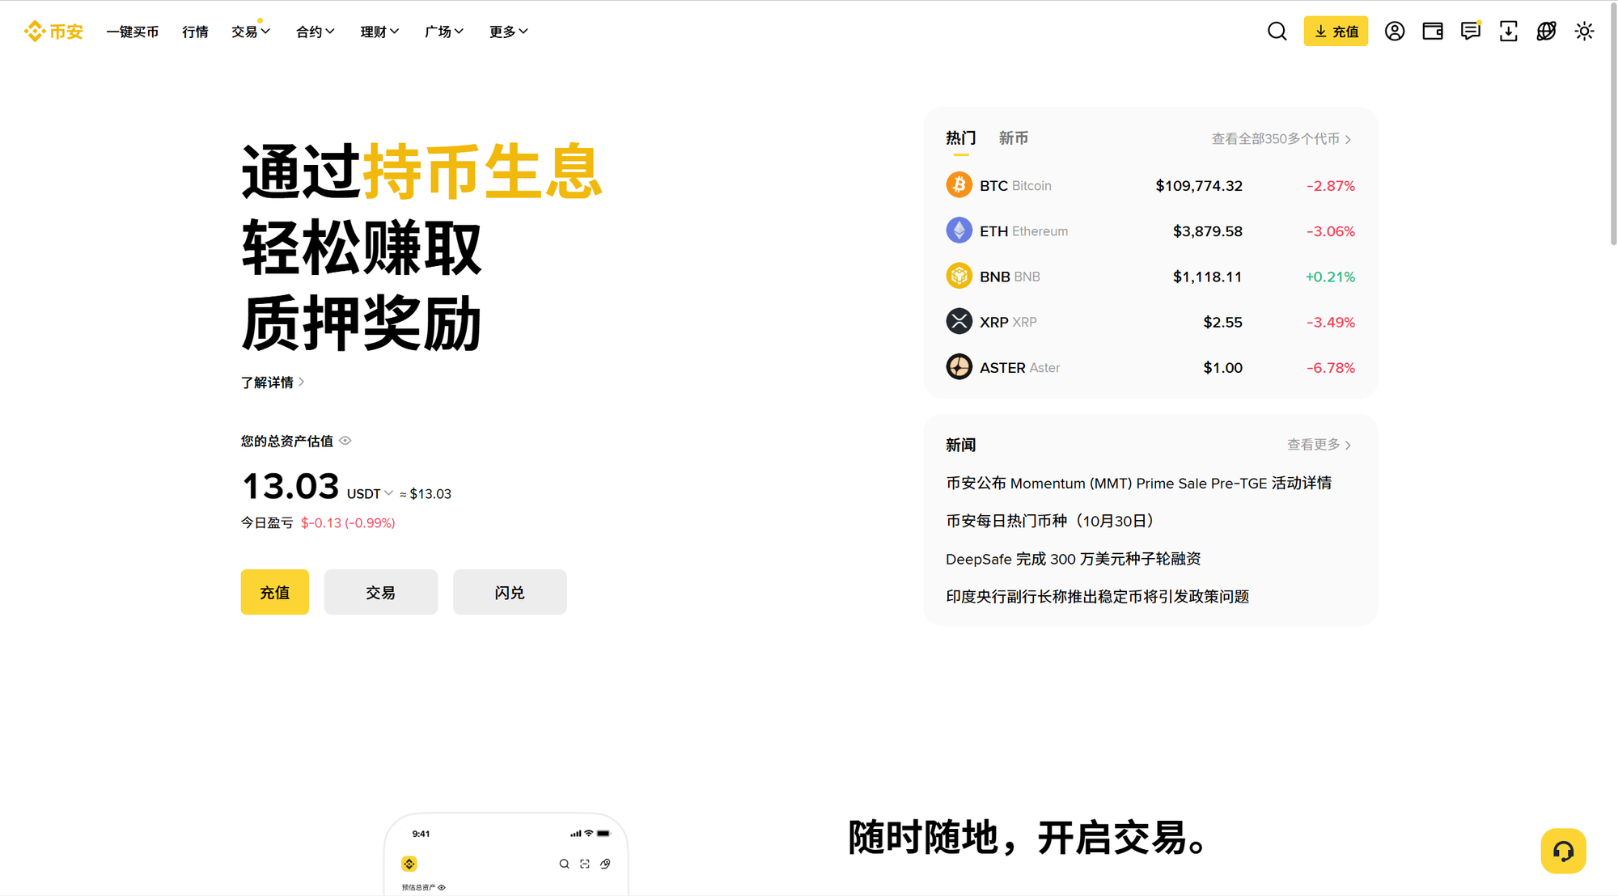This screenshot has width=1618, height=896.
Task: Open the search icon
Action: 1277,31
